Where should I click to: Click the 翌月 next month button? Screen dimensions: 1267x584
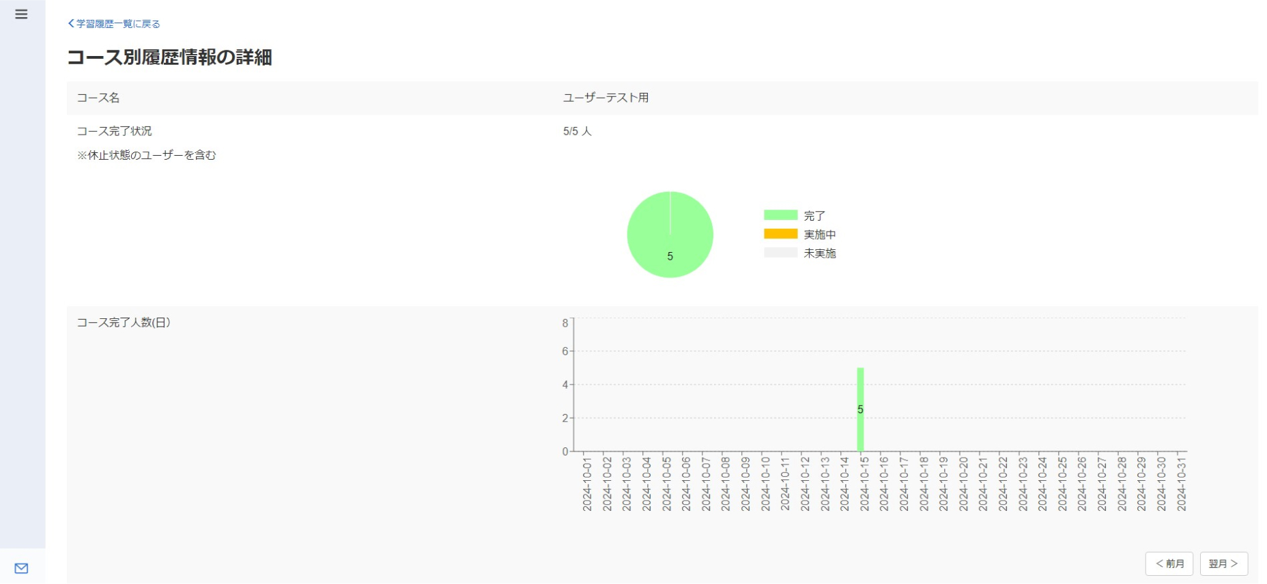click(1224, 564)
